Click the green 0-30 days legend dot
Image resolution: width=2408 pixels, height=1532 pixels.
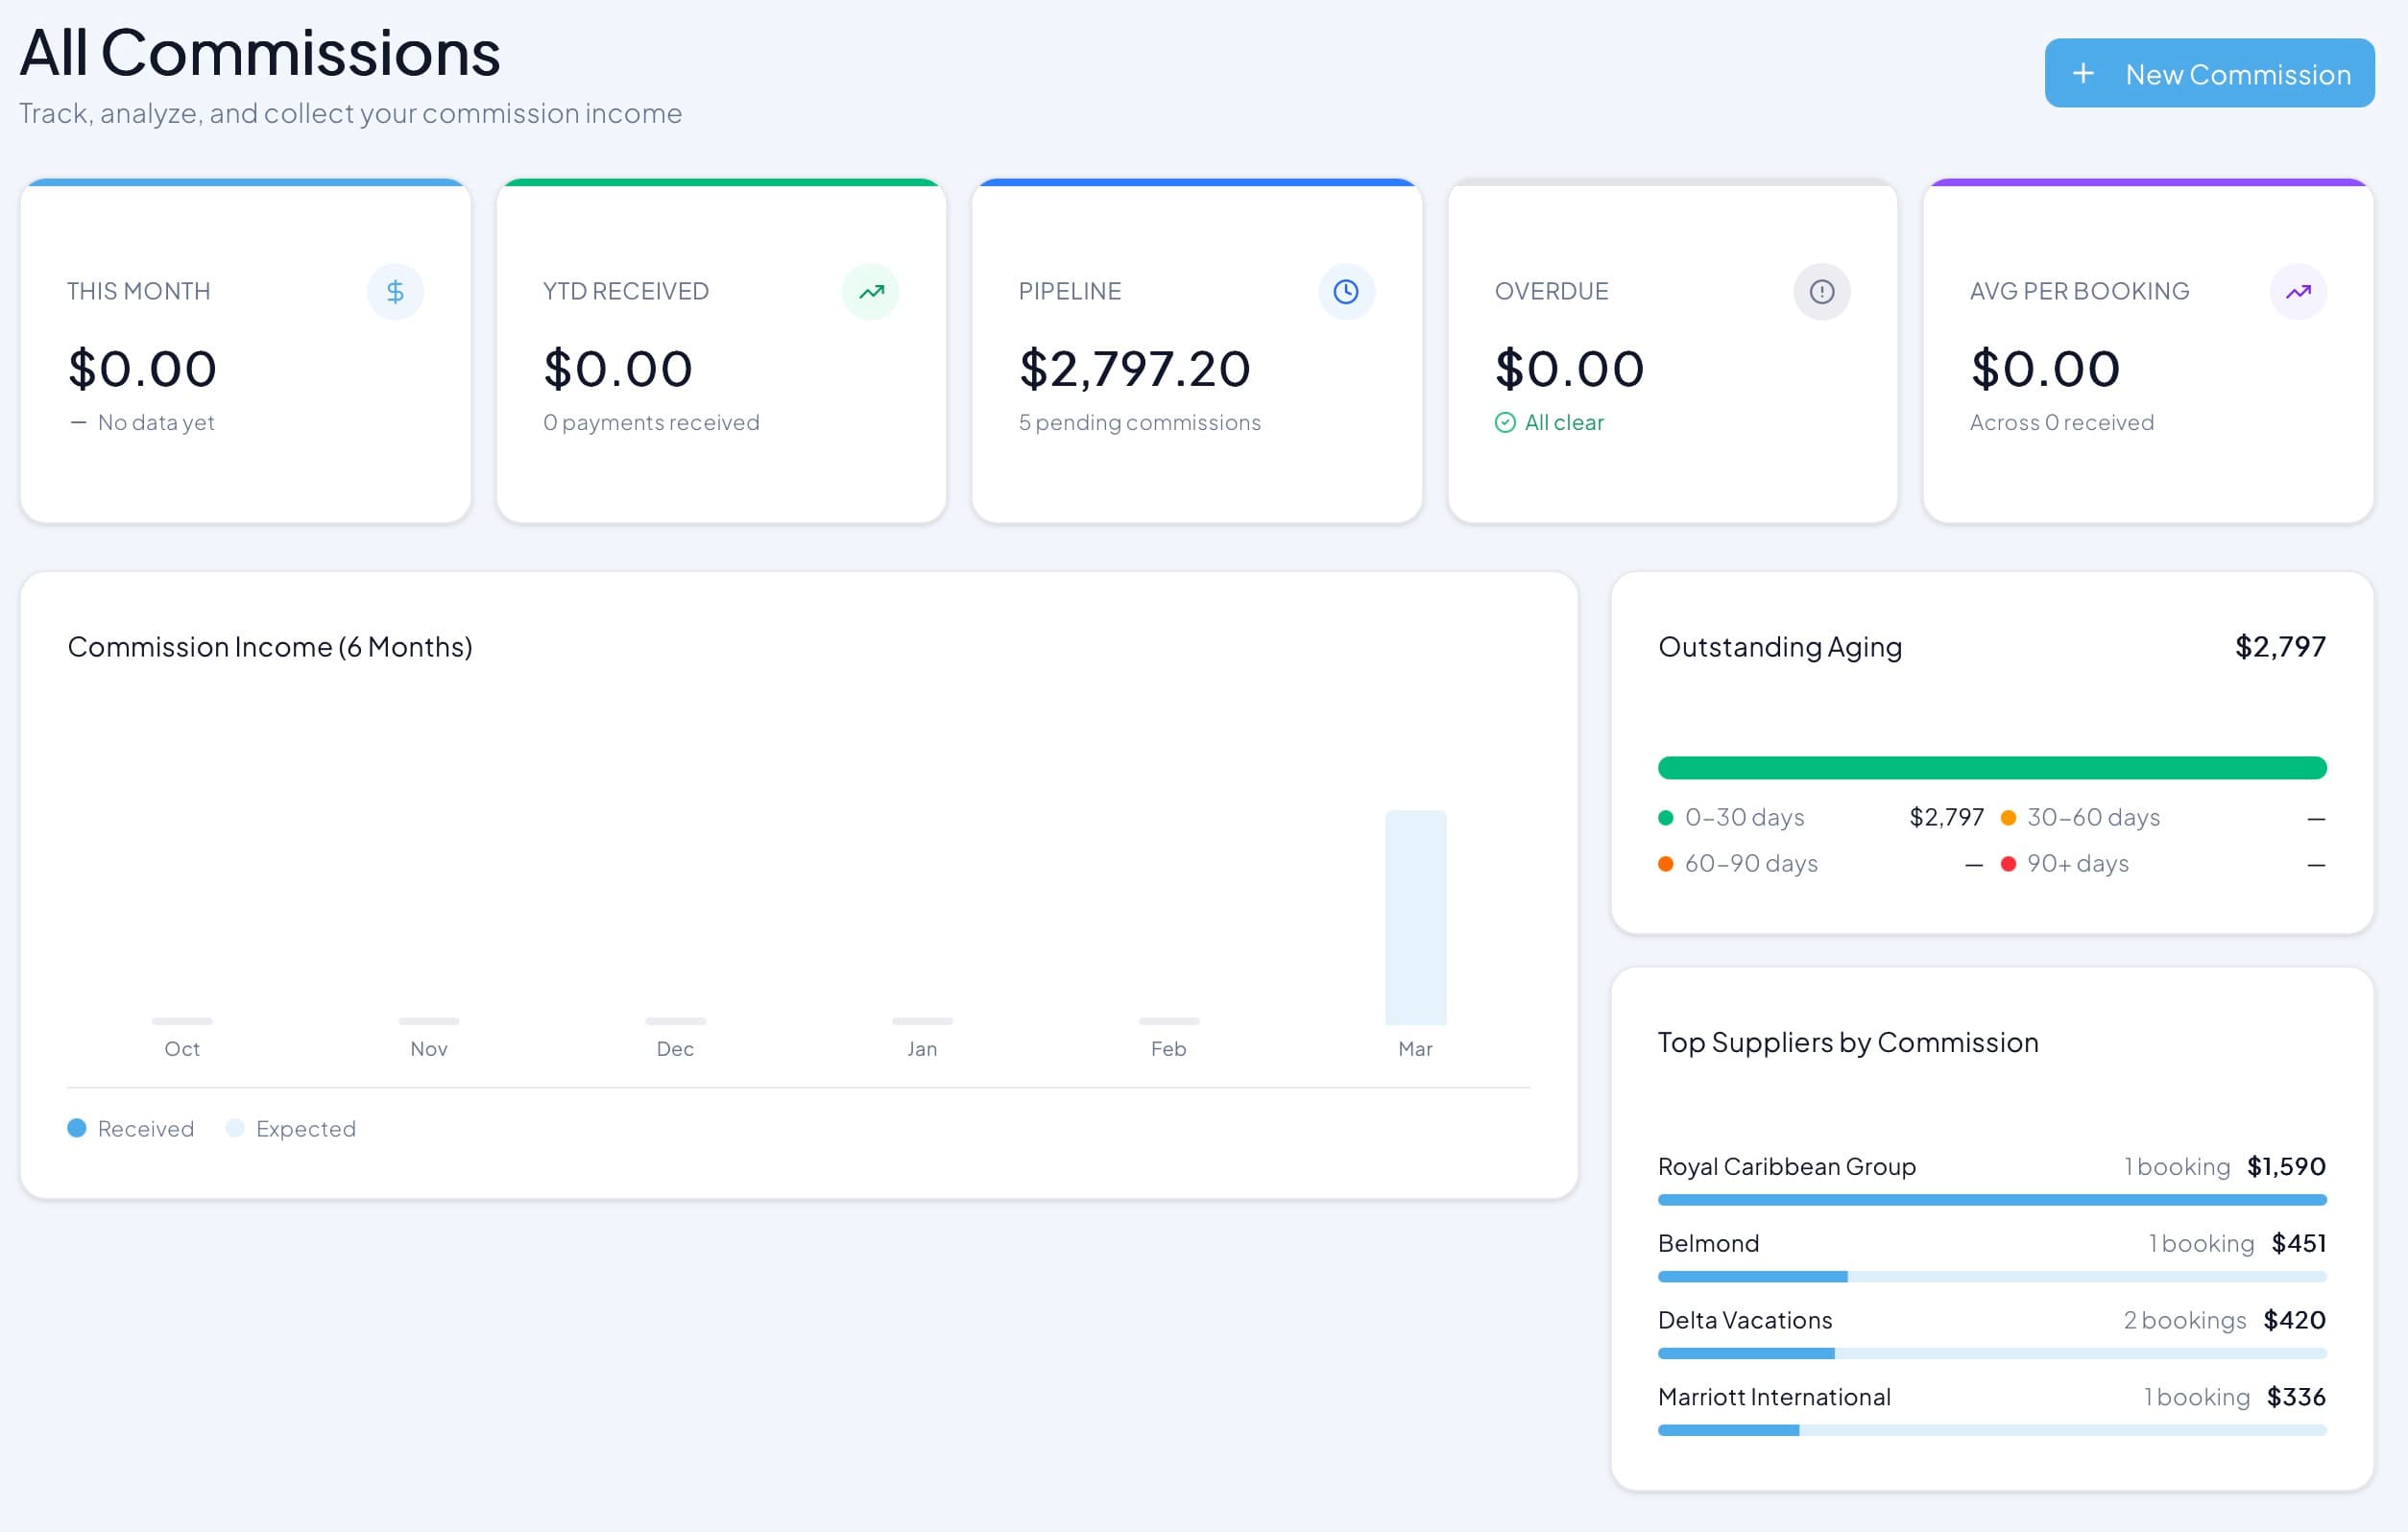[x=1665, y=817]
